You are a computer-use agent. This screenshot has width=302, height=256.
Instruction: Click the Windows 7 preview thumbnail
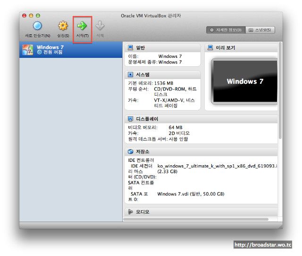pyautogui.click(x=244, y=81)
